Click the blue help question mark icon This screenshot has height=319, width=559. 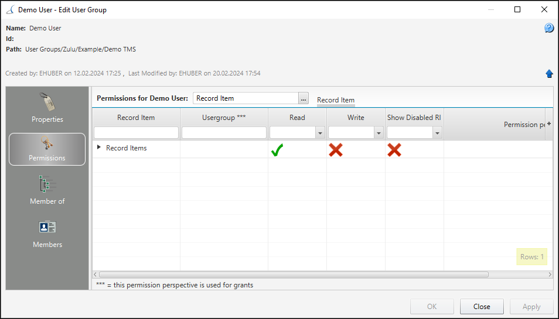[549, 28]
